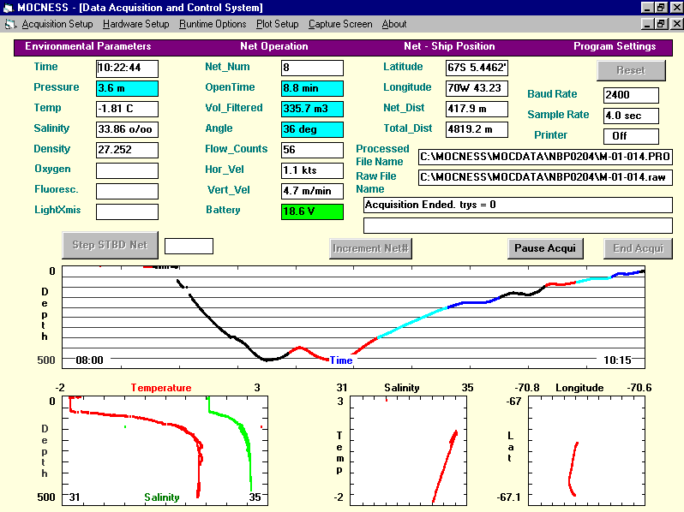Screen dimensions: 684x512
Task: Click the Temperature and Salinity depth profile plot
Action: (165, 450)
